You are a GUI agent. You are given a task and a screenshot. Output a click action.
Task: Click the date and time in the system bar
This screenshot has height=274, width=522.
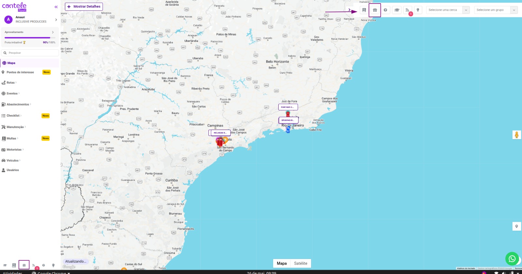click(261, 273)
